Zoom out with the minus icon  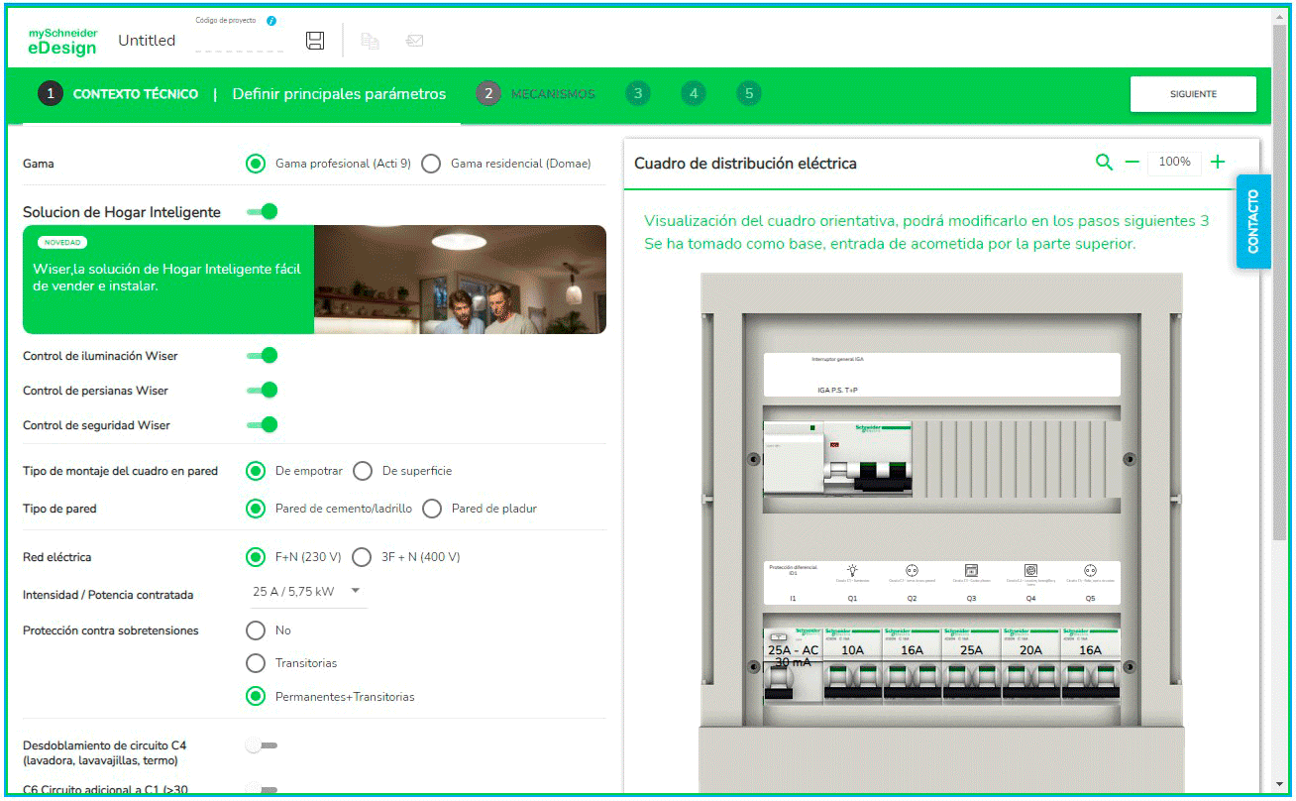pyautogui.click(x=1133, y=163)
